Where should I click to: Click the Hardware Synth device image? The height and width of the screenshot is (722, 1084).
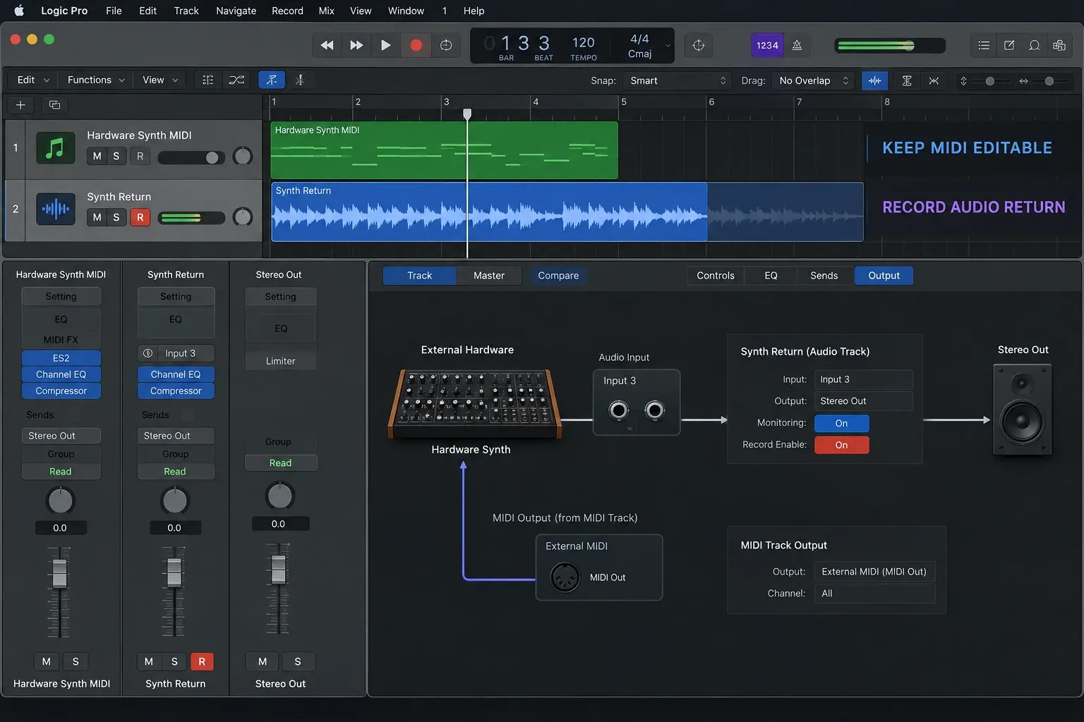pos(474,403)
